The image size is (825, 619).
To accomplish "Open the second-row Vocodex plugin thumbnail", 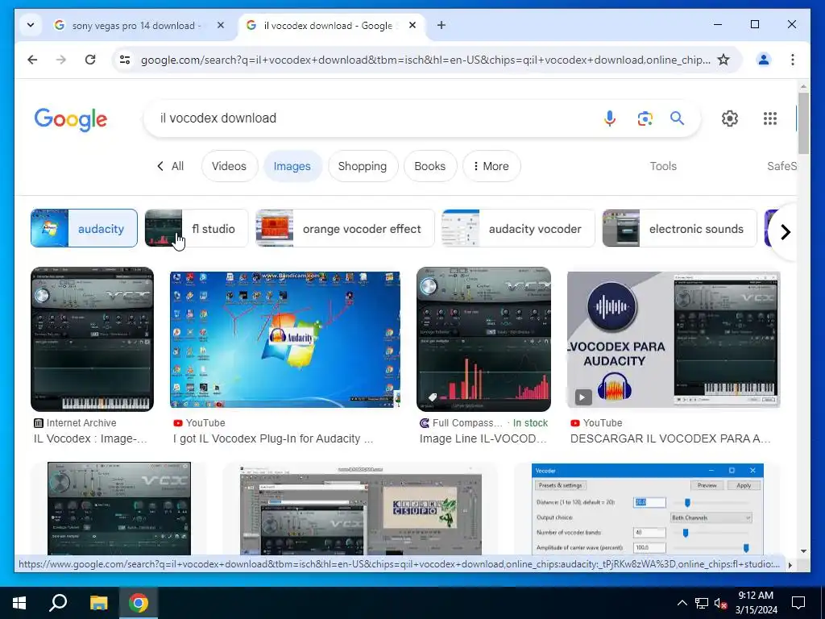I will pyautogui.click(x=119, y=509).
